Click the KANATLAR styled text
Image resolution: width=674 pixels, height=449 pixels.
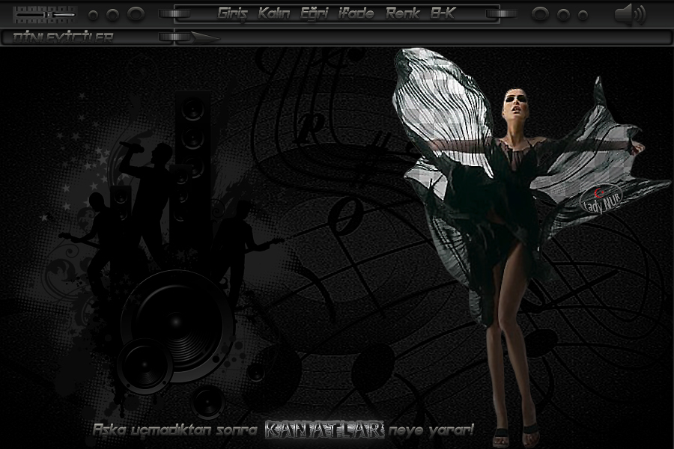point(325,430)
